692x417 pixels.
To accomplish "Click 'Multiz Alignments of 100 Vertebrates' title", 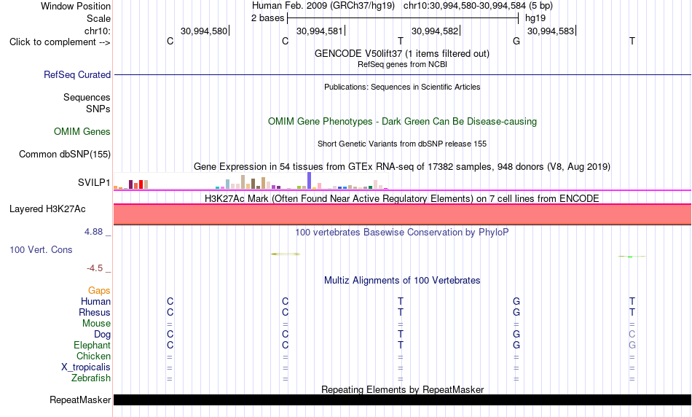I will tap(402, 281).
